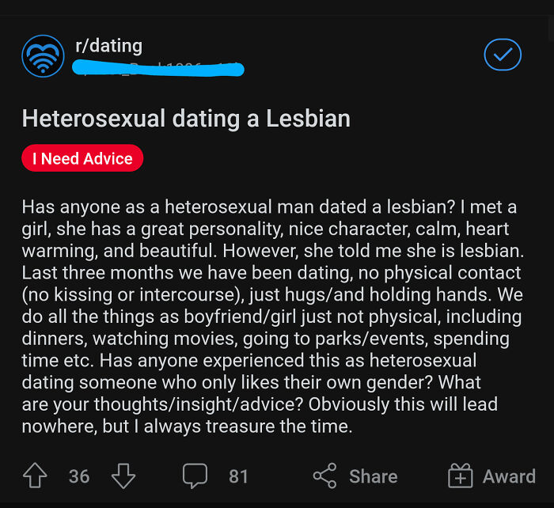Upvote the post with the up arrow
The height and width of the screenshot is (508, 554).
(36, 476)
